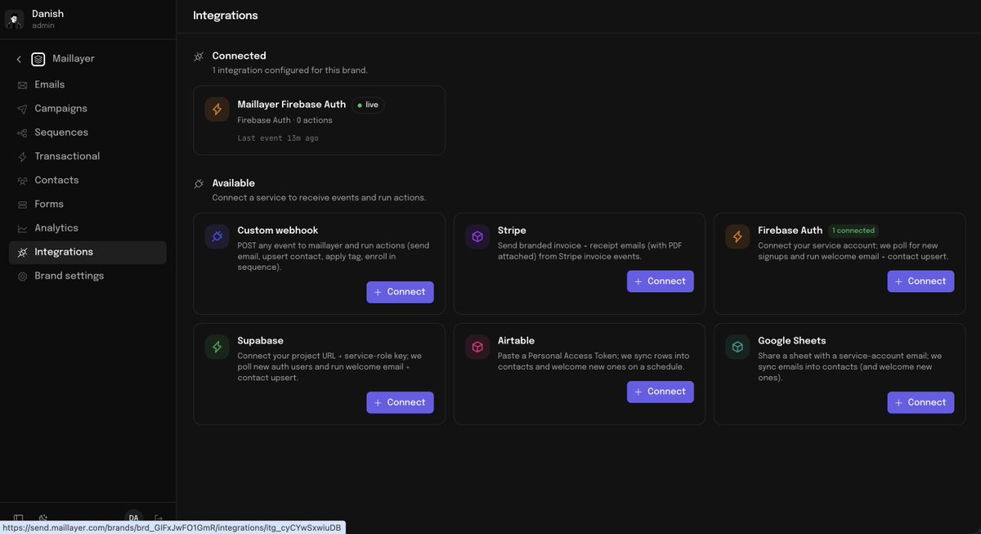Image resolution: width=981 pixels, height=534 pixels.
Task: Connect another Firebase Auth integration
Action: 921,281
